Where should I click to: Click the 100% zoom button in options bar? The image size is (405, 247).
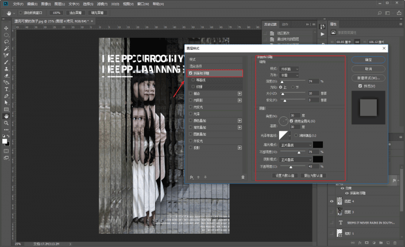click(x=56, y=13)
